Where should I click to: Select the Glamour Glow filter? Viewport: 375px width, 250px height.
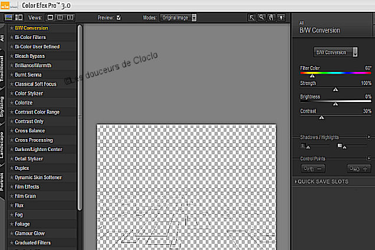[30, 233]
